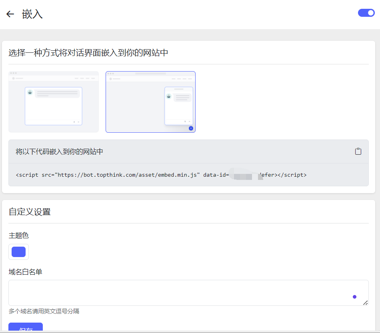Screen dimensions: 380x333
Task: Click the '选择一种方式将对话界面嵌入到你的网站中' heading
Action: (88, 53)
